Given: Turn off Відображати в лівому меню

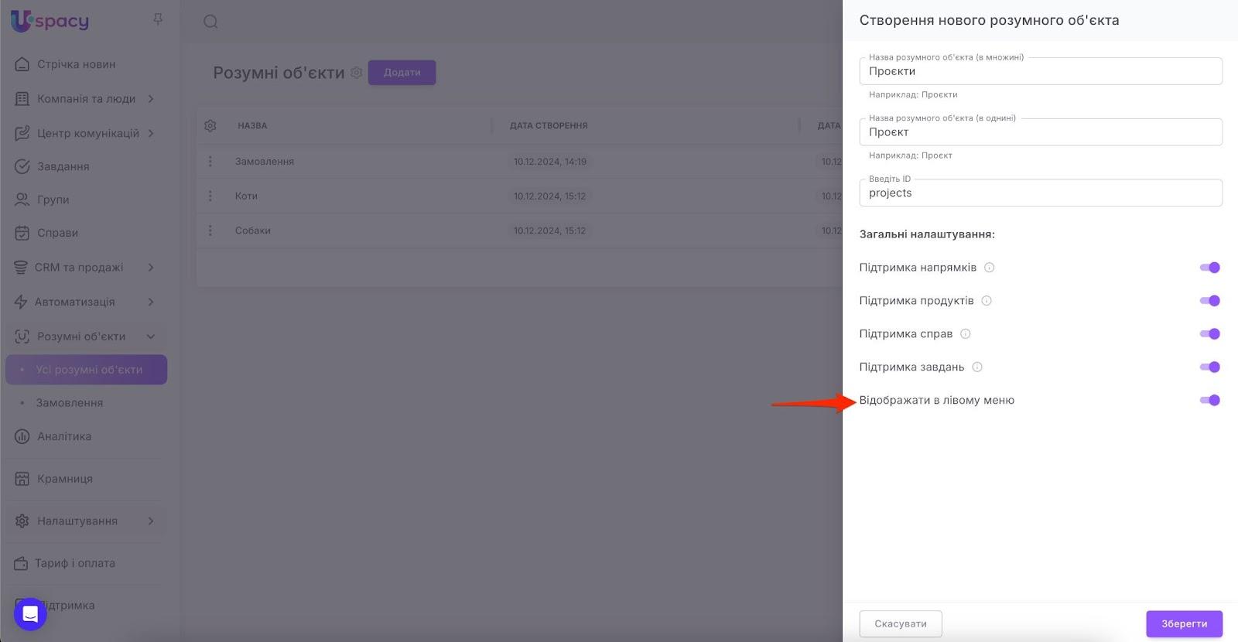Looking at the screenshot, I should pos(1209,401).
